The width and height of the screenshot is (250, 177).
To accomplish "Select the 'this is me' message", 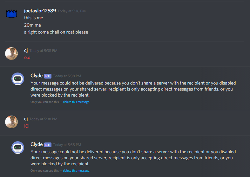I will [33, 18].
